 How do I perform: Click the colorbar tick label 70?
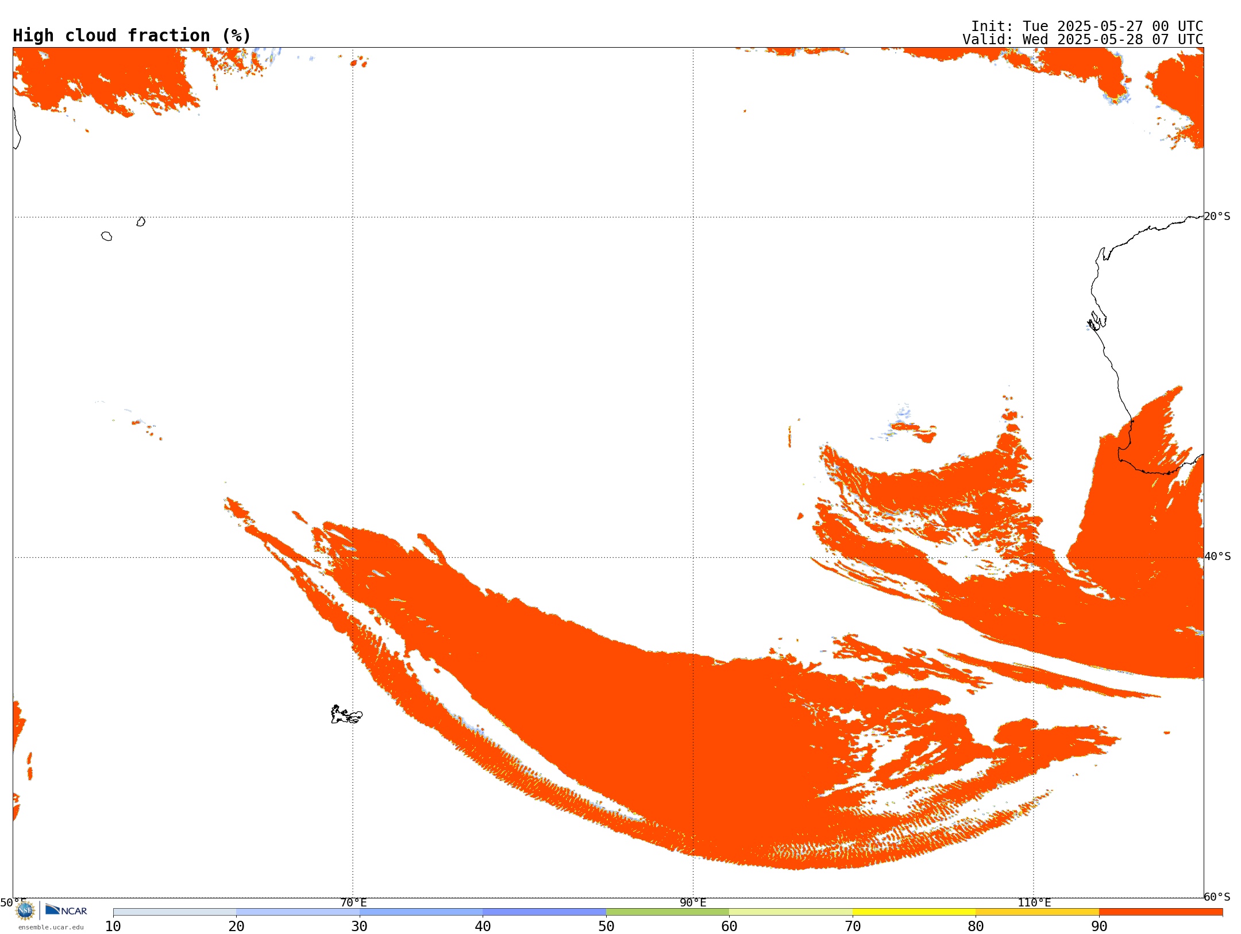tap(853, 927)
